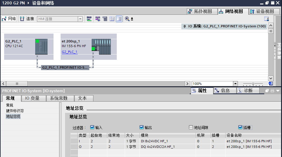
Task: Click the show address labels icon
Action: (98, 19)
